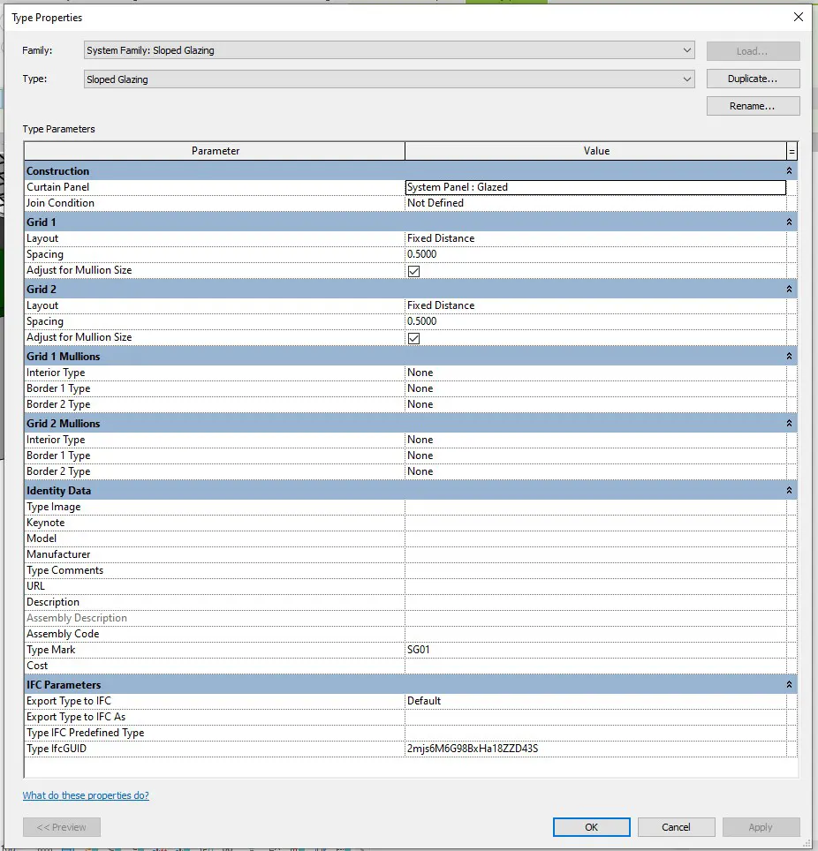Open the Family dropdown
This screenshot has width=818, height=851.
point(389,50)
